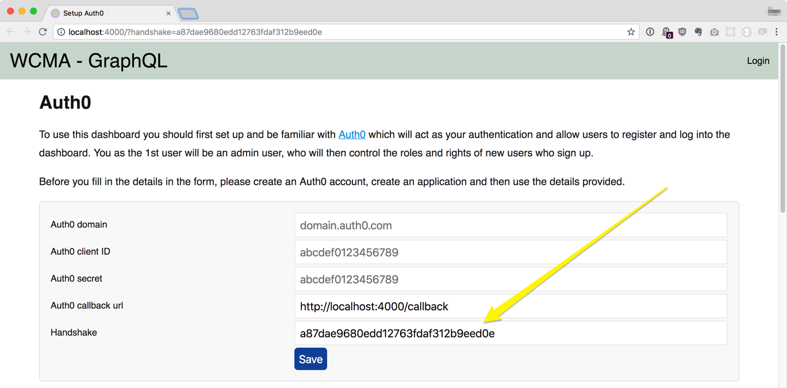Open the Ghostery extension icon

pyautogui.click(x=666, y=33)
